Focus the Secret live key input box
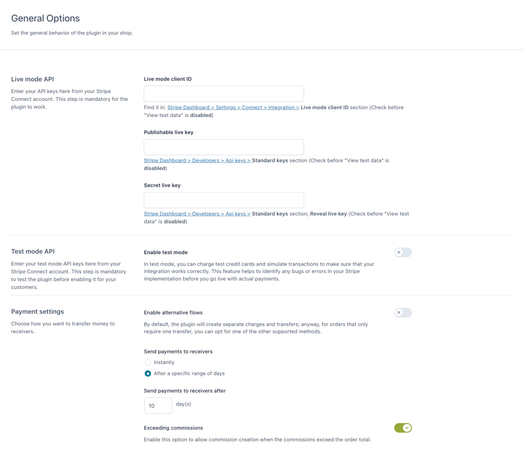Image resolution: width=523 pixels, height=466 pixels. pos(224,200)
